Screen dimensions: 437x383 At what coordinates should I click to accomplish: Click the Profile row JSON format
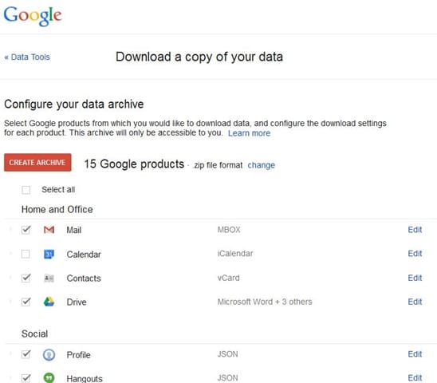pos(228,354)
